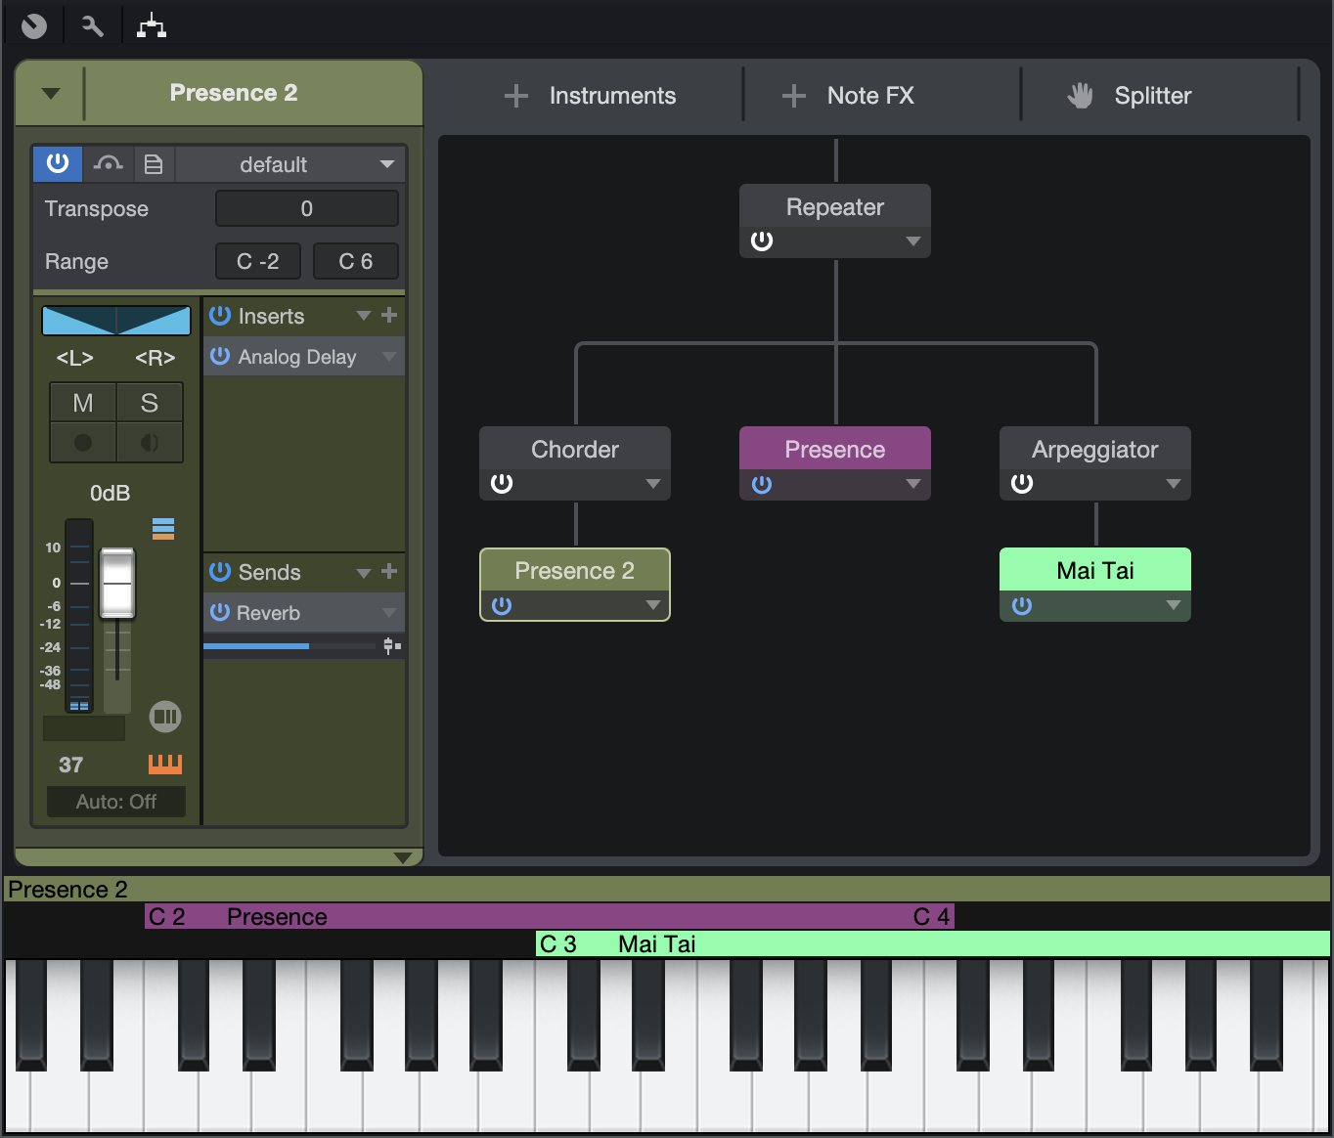Open the Reverb send dropdown arrow
Image resolution: width=1334 pixels, height=1138 pixels.
[x=389, y=613]
